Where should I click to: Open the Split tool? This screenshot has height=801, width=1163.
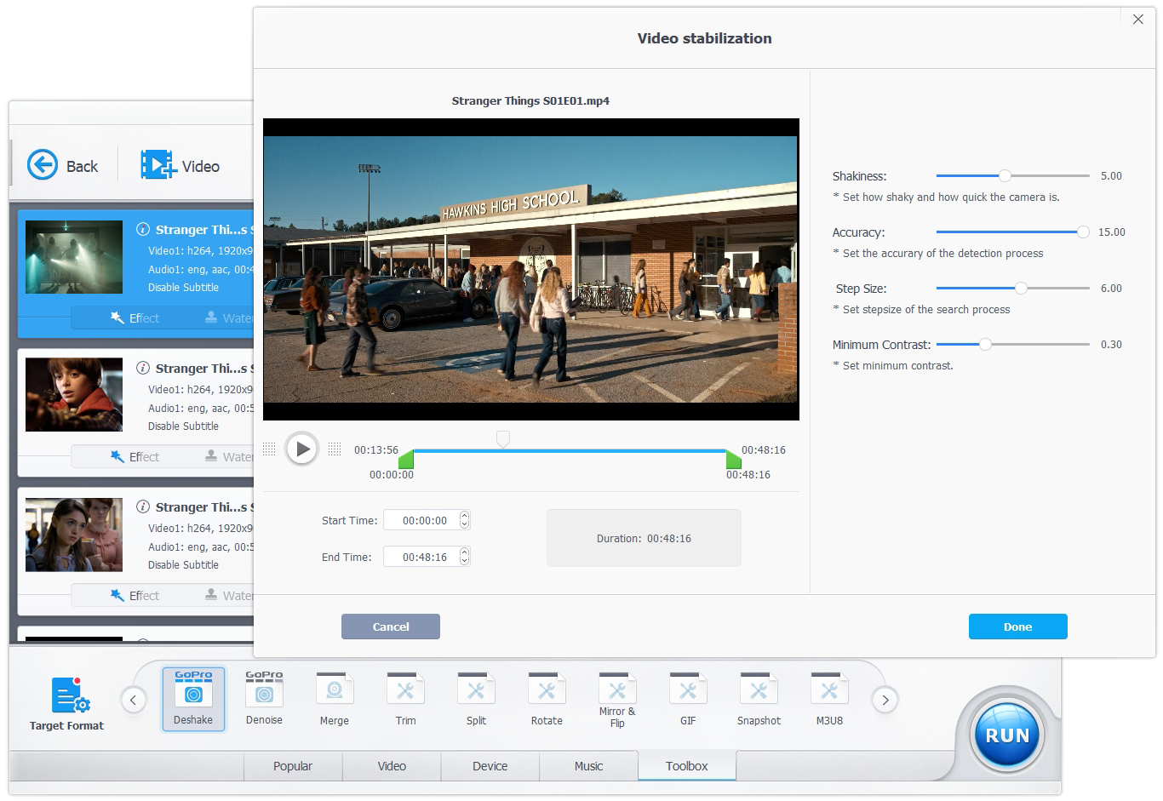(x=476, y=699)
